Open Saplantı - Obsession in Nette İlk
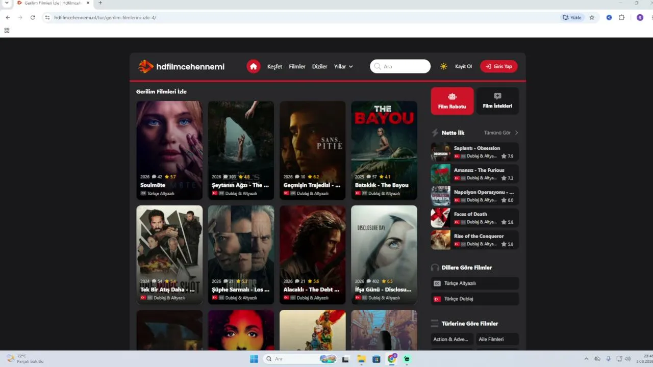 (x=474, y=152)
